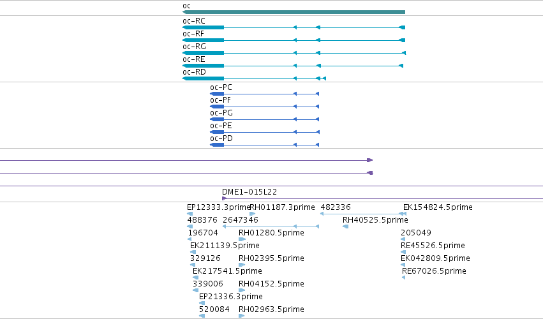Select the oc-PC protein label

(x=221, y=87)
